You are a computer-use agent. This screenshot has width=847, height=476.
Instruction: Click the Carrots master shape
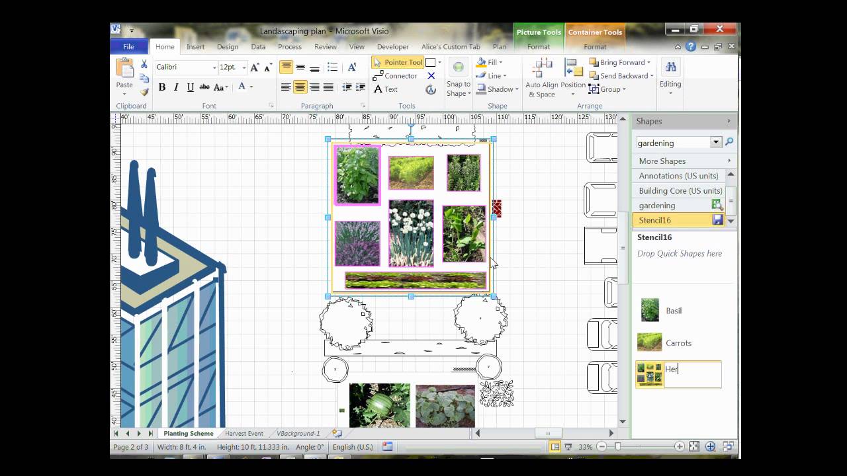pyautogui.click(x=665, y=342)
